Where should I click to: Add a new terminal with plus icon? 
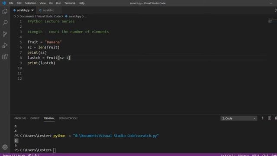click(262, 118)
